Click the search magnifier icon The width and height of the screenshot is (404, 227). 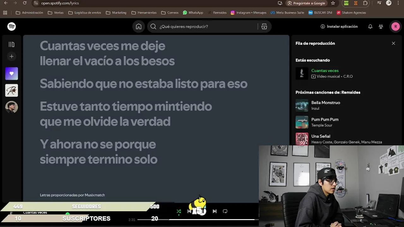(153, 26)
